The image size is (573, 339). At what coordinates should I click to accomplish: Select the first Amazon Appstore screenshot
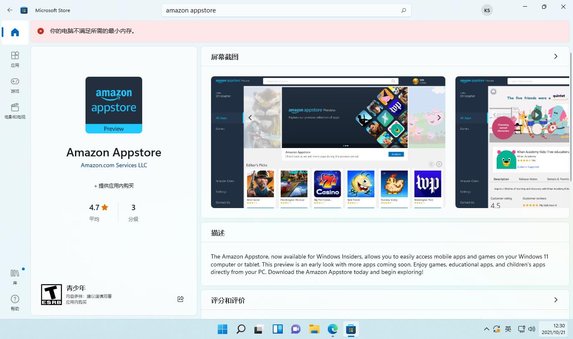[328, 142]
